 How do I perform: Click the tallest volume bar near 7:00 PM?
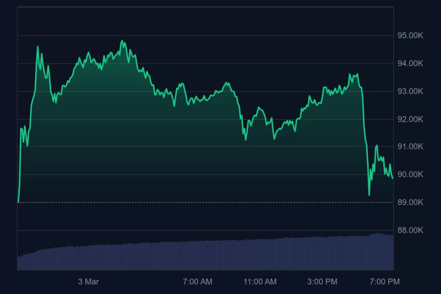tap(377, 252)
